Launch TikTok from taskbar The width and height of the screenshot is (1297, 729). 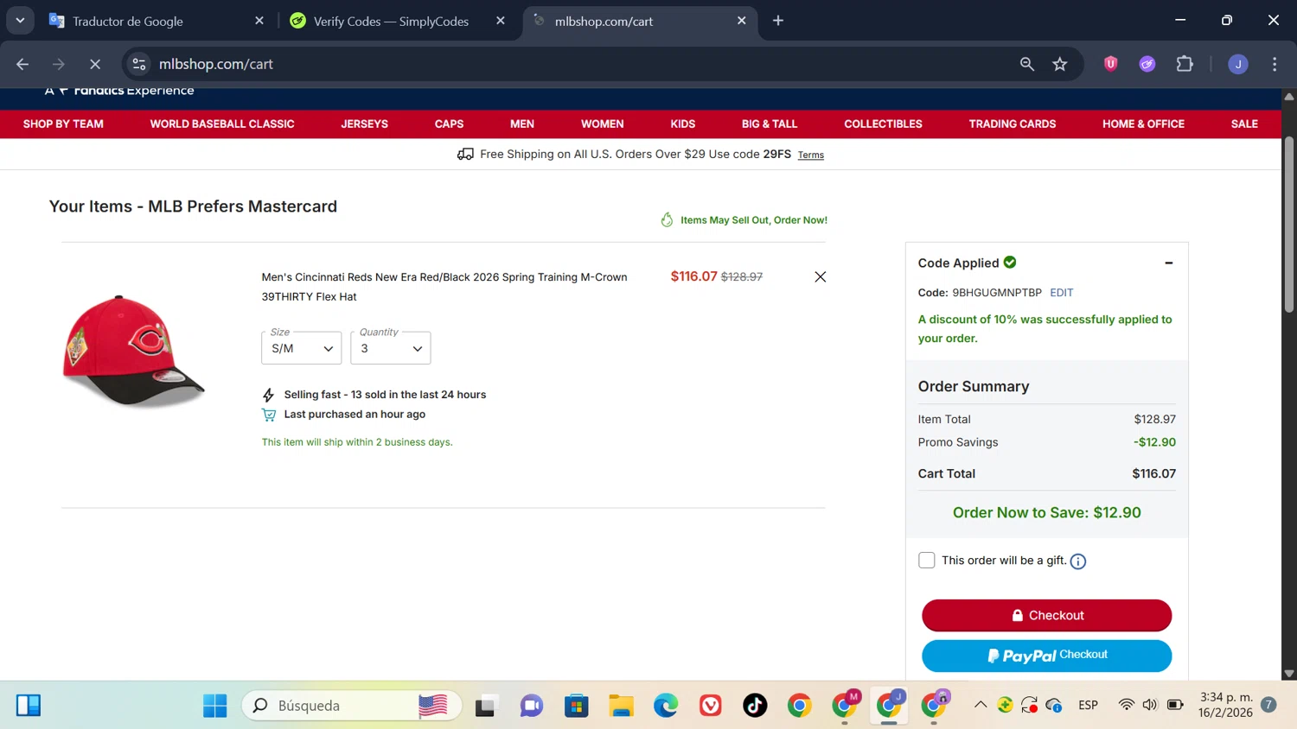pyautogui.click(x=755, y=706)
